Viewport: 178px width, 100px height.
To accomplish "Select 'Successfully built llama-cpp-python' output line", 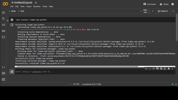I will (34, 58).
